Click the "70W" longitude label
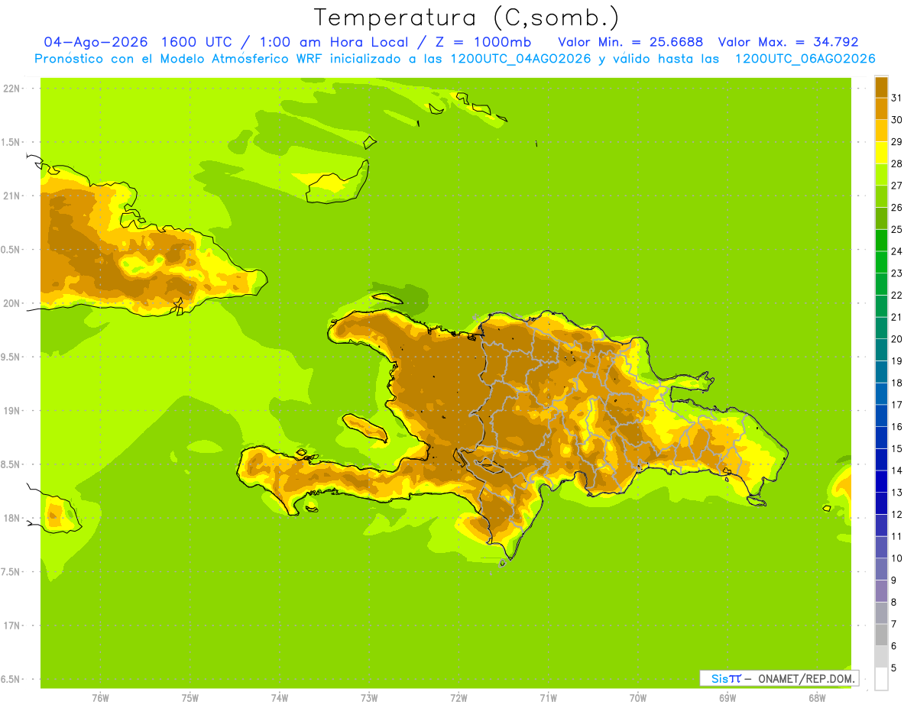The height and width of the screenshot is (708, 917). coord(637,698)
